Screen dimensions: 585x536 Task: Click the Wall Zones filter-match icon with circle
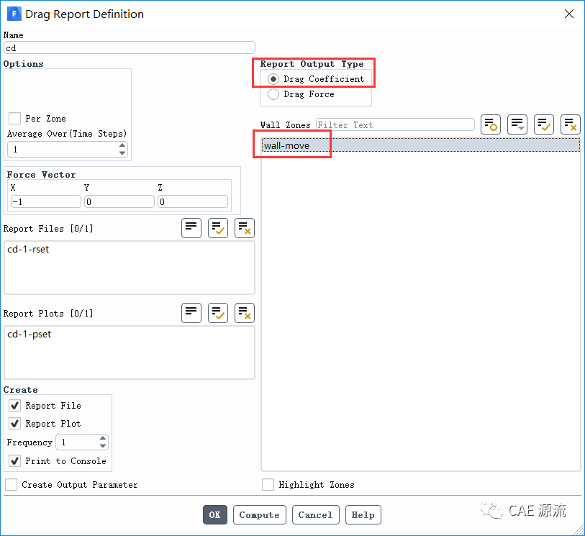point(491,124)
